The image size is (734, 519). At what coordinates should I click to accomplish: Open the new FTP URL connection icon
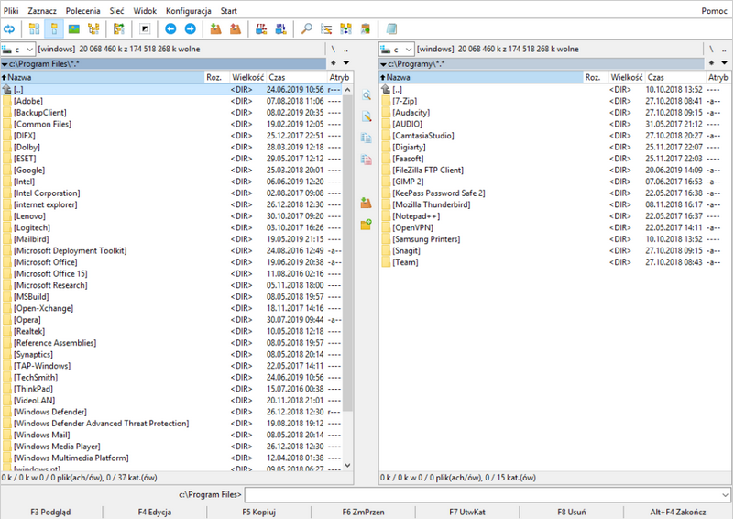pyautogui.click(x=281, y=29)
